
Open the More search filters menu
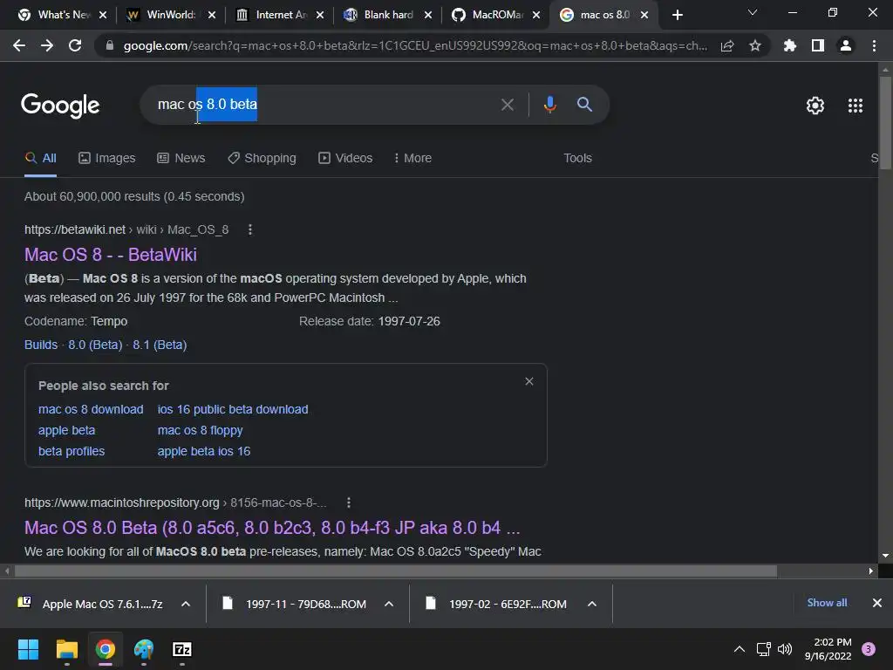tap(412, 159)
